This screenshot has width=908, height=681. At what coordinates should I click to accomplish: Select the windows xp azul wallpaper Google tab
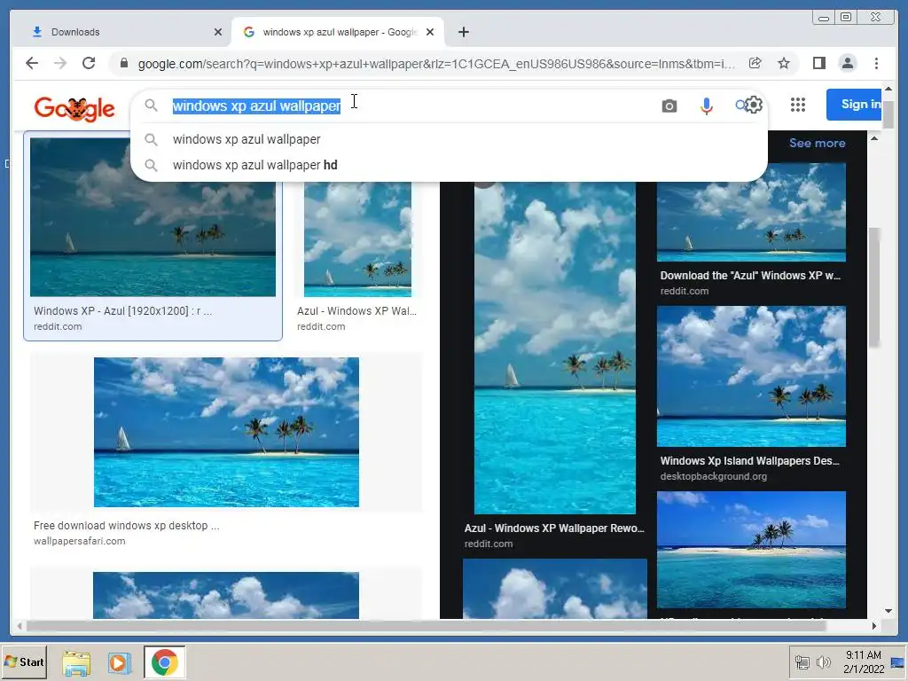pyautogui.click(x=338, y=32)
